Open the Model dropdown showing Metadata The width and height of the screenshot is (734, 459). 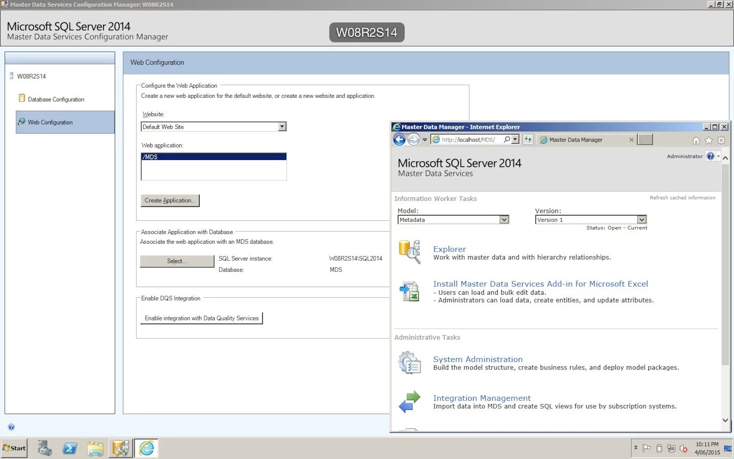[x=453, y=220]
